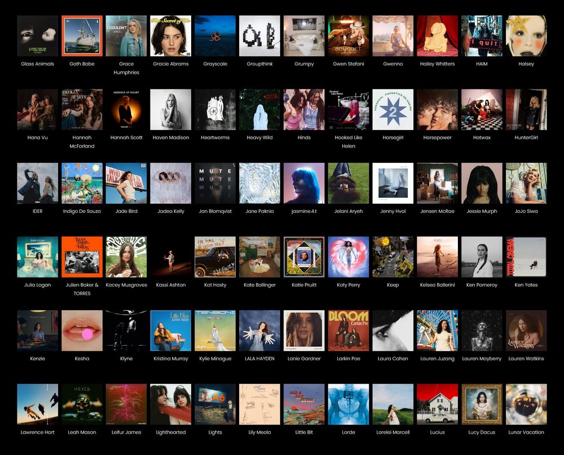Open the Julia Logan album cover

click(37, 257)
